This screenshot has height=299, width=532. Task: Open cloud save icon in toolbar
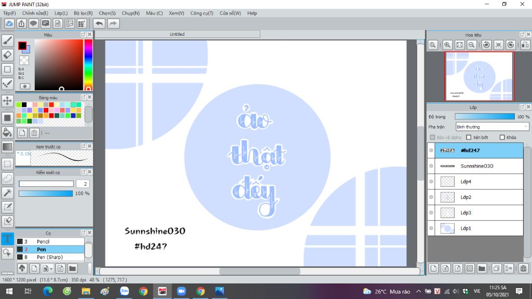point(9,23)
